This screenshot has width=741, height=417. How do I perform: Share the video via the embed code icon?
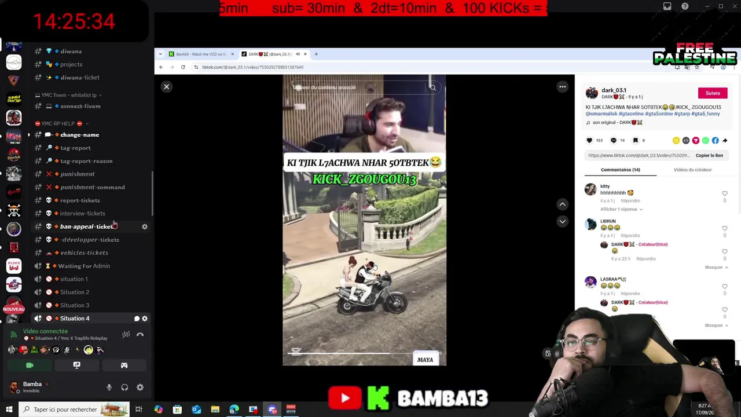[686, 140]
